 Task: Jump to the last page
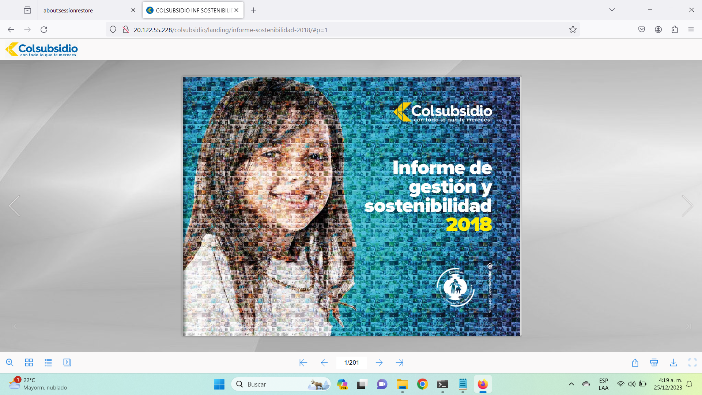click(x=400, y=362)
